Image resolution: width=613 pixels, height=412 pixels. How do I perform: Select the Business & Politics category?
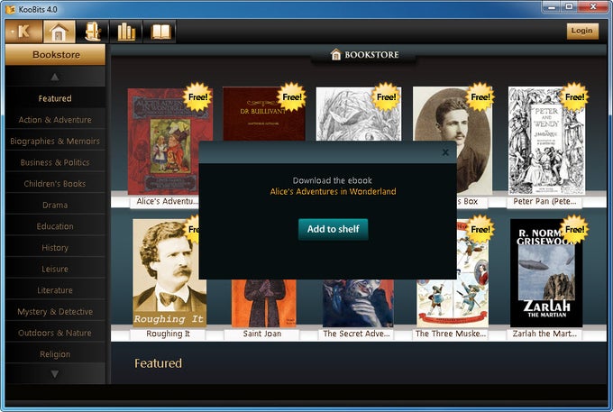tap(55, 162)
